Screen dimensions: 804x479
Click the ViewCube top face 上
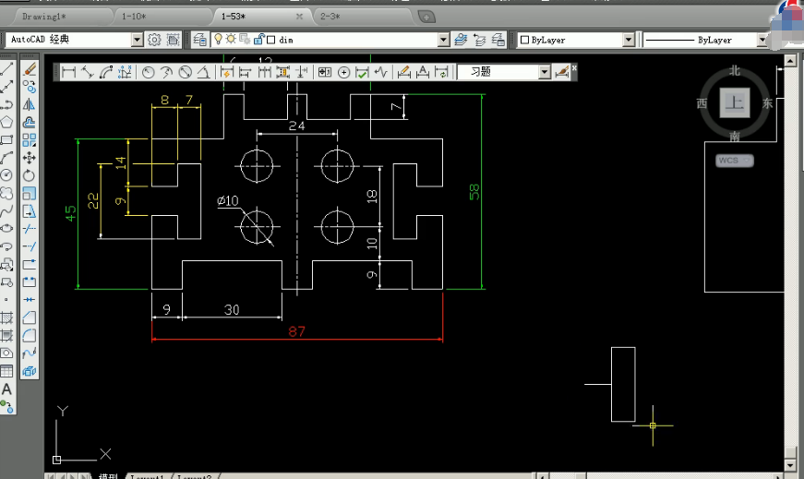(x=734, y=102)
